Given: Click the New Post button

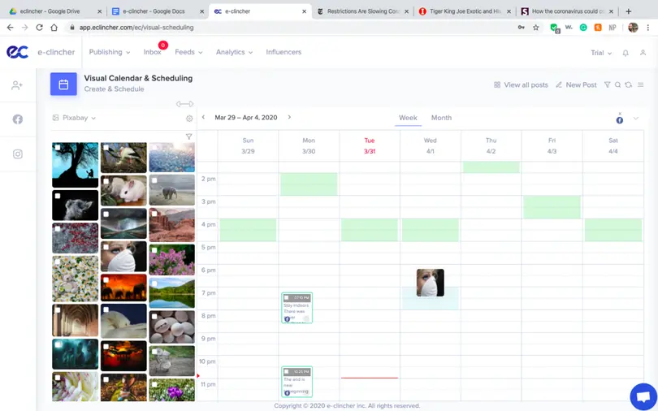Looking at the screenshot, I should click(577, 84).
